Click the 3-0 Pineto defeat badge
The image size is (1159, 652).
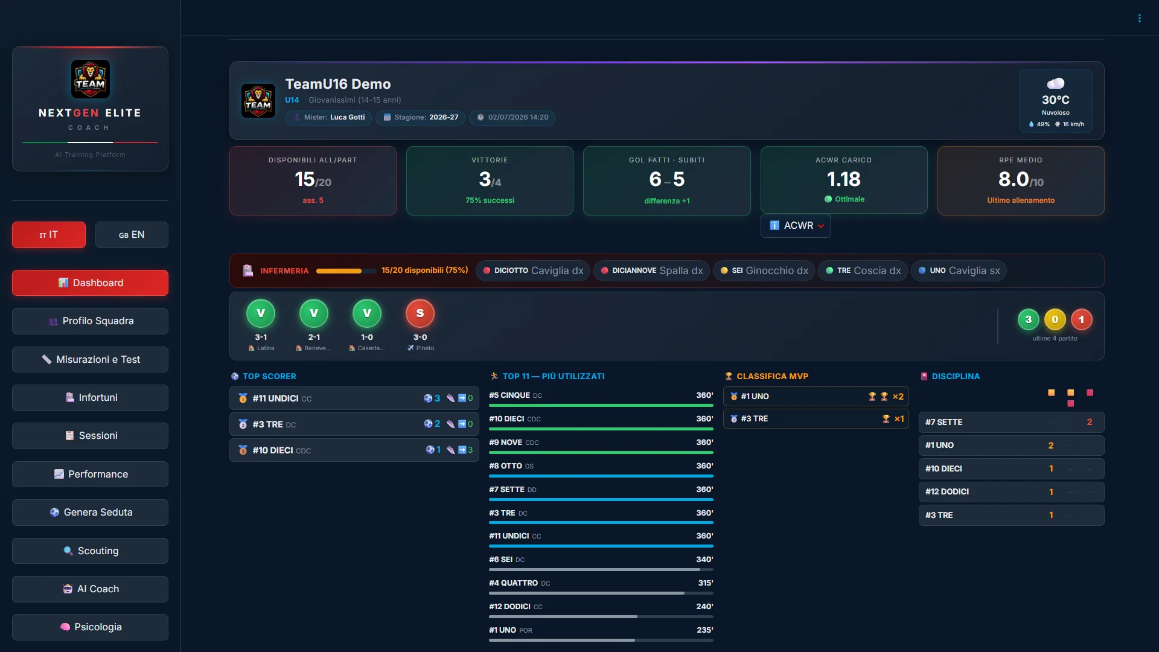420,313
